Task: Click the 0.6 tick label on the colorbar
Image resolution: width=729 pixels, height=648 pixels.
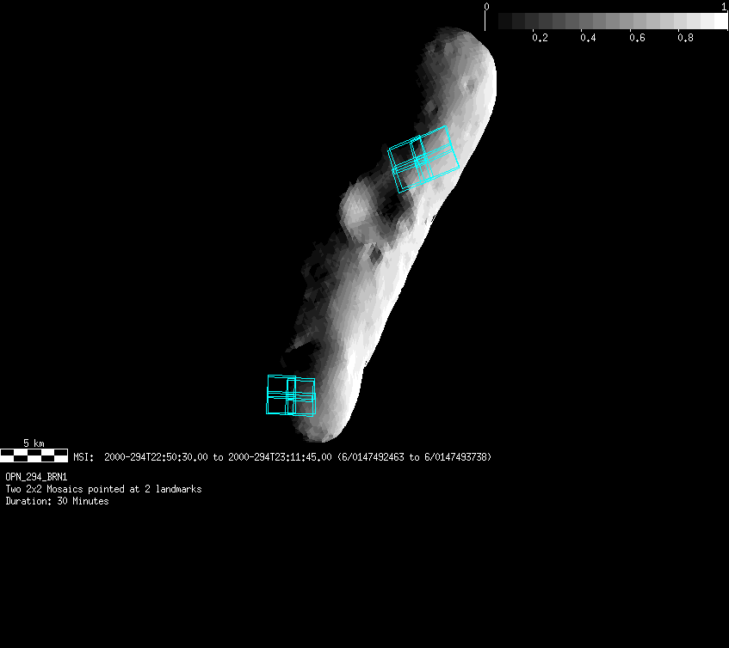Action: tap(637, 38)
